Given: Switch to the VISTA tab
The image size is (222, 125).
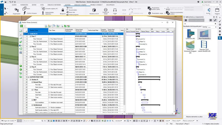Looking at the screenshot, I should (42, 5).
